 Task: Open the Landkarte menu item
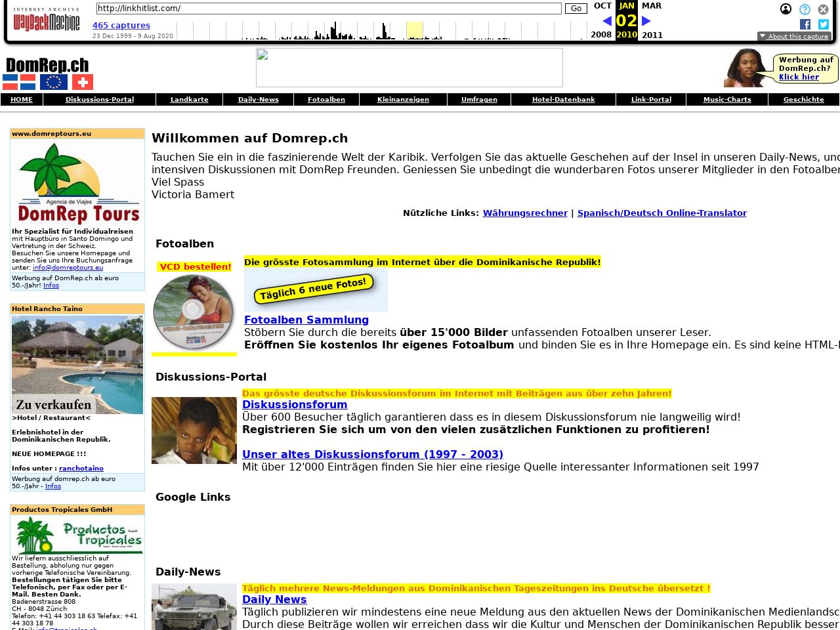click(189, 100)
